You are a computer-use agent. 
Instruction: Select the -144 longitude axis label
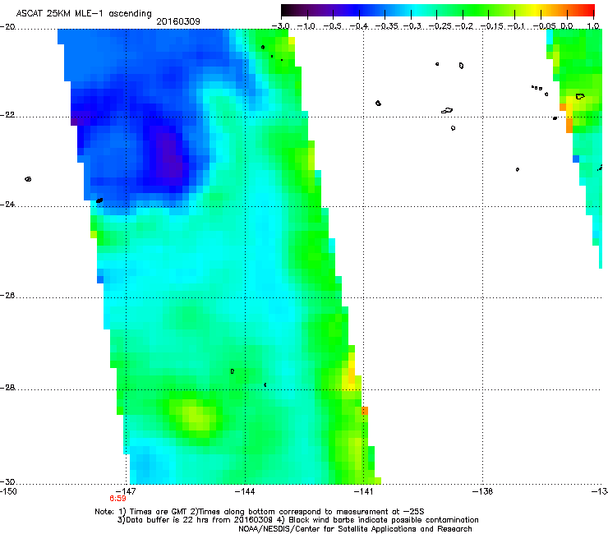click(245, 492)
